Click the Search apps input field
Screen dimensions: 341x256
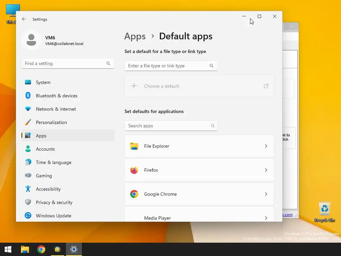click(x=171, y=126)
